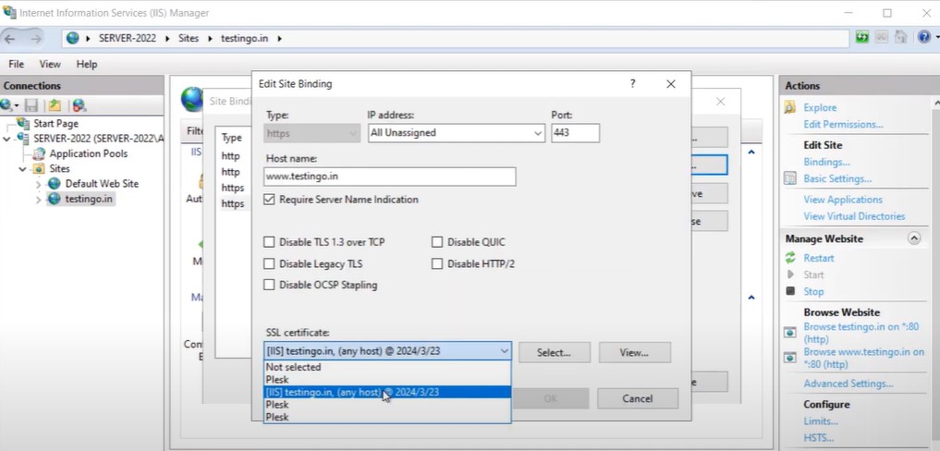Click browse icon beside Browse www.testingo.in
Screen dimensions: 940x451
coord(790,358)
